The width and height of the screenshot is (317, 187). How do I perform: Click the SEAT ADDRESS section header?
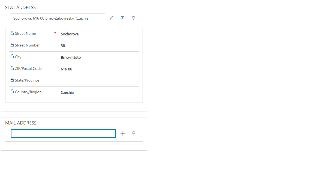20,7
